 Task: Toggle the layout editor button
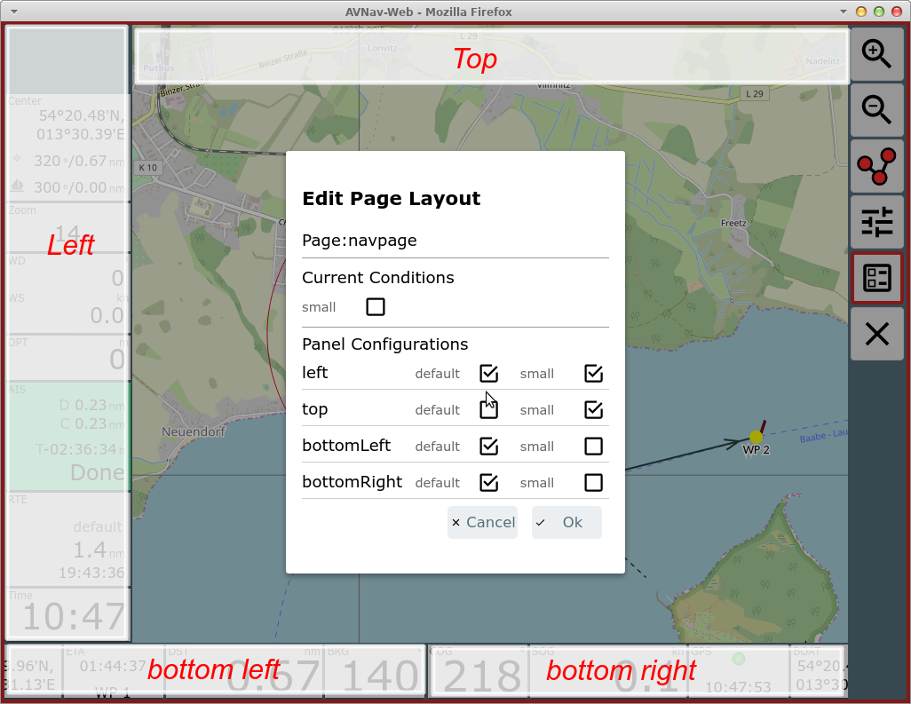876,278
